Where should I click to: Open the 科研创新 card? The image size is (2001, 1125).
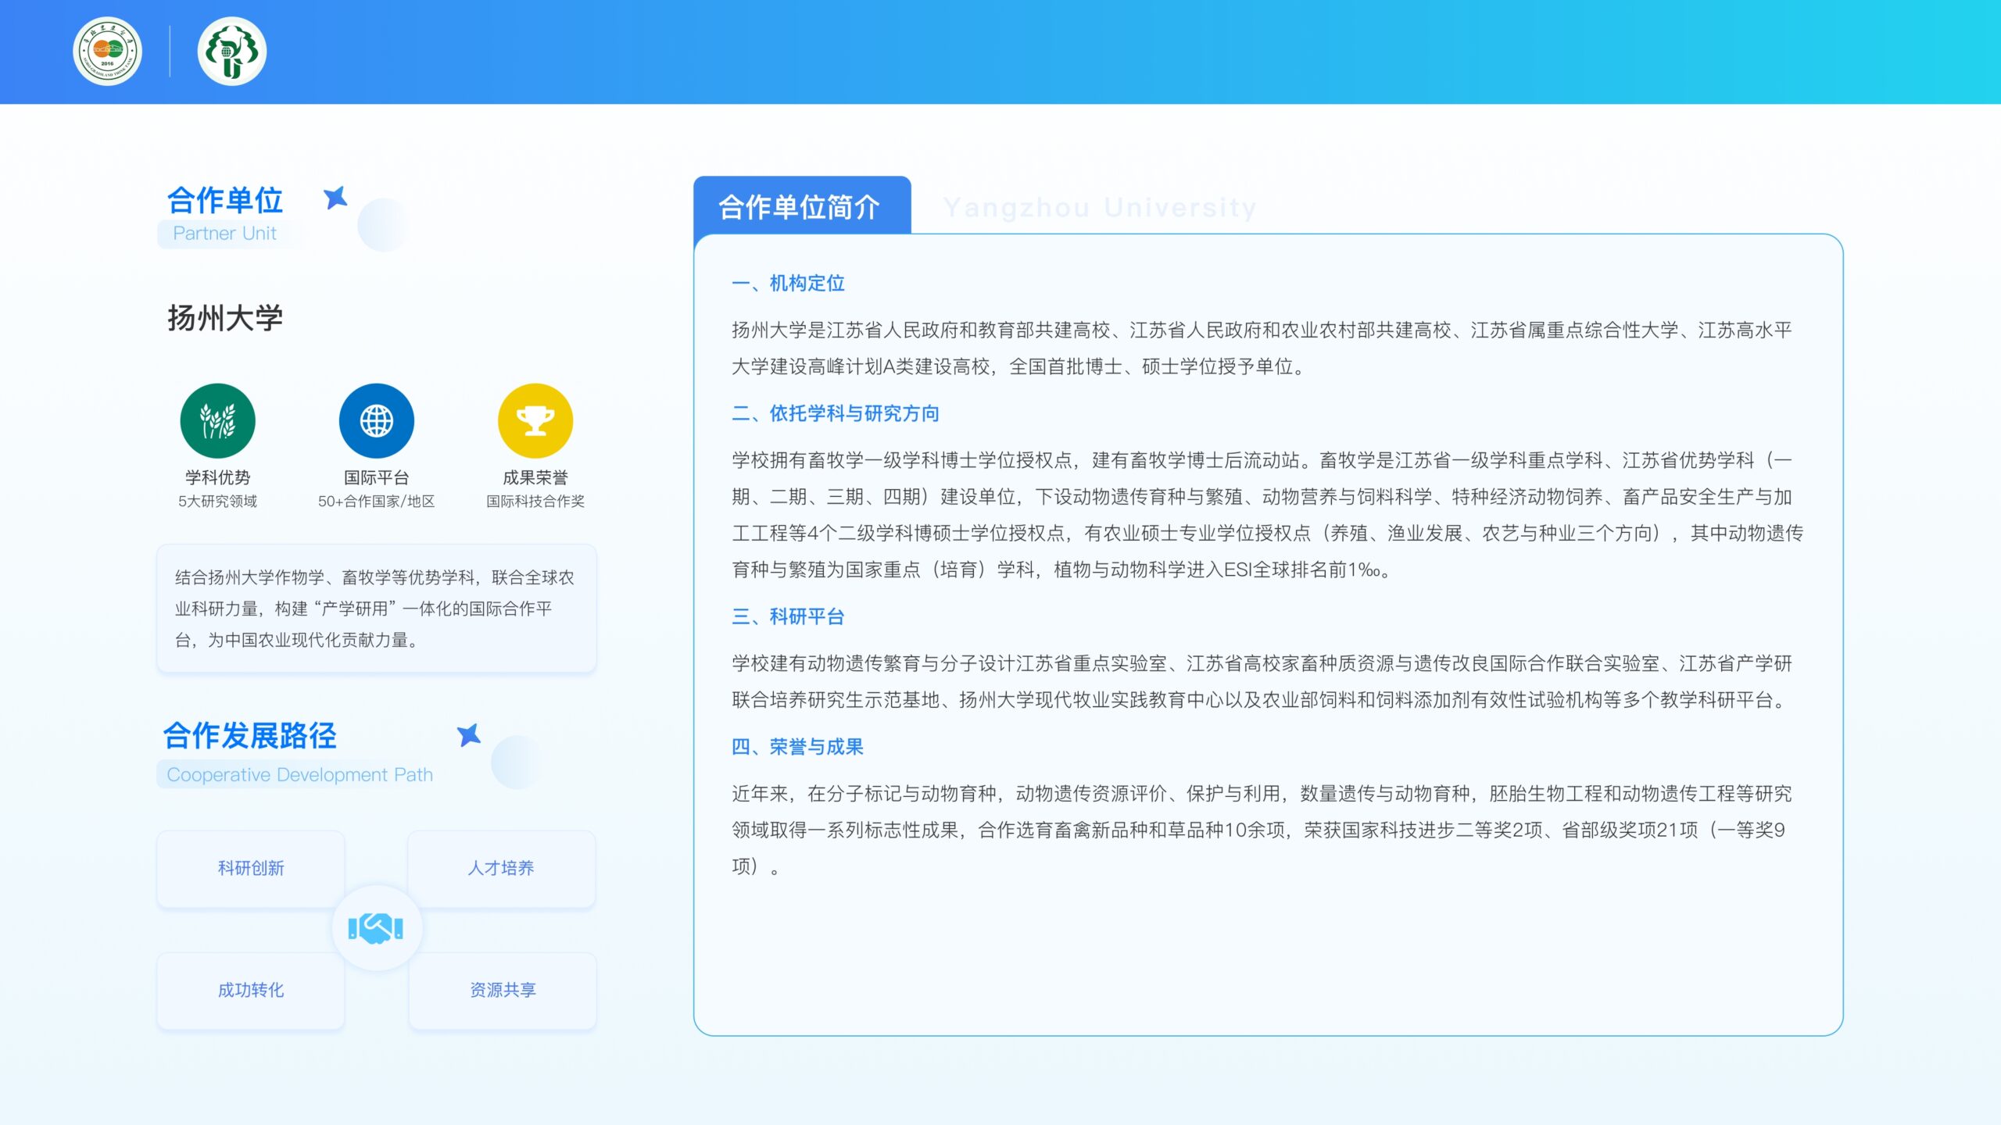pos(251,869)
